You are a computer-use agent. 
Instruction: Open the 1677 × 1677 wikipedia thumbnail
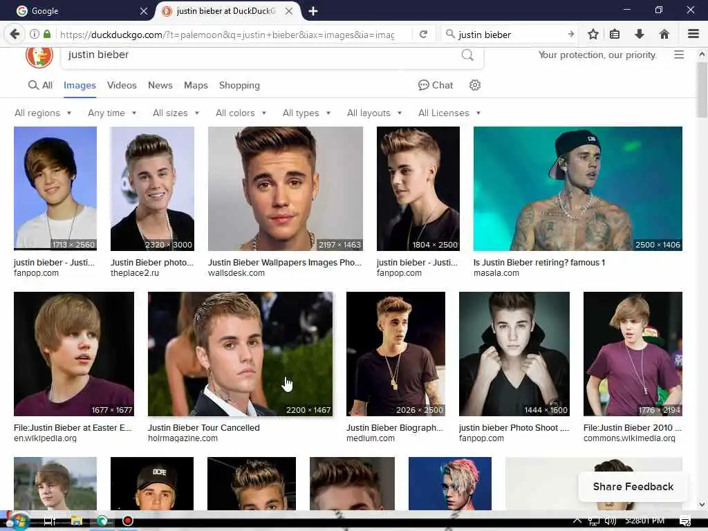pyautogui.click(x=74, y=354)
